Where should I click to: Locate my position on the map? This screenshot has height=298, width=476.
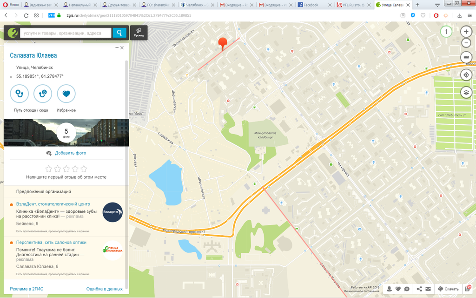tap(466, 75)
